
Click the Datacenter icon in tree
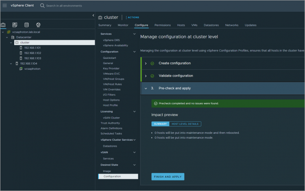13,37
